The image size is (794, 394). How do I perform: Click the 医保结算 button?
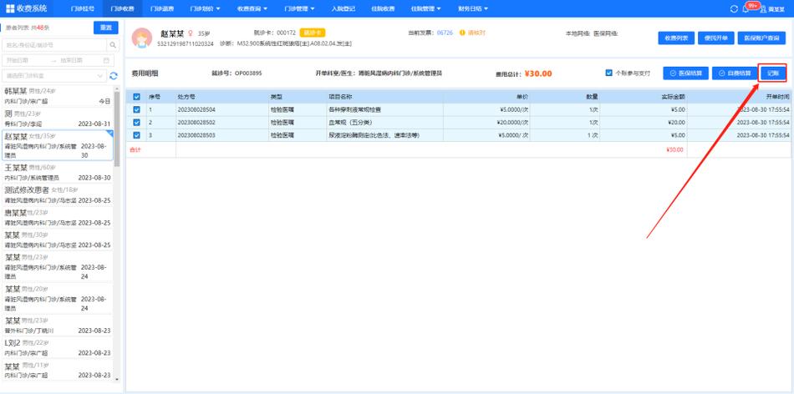pyautogui.click(x=685, y=73)
